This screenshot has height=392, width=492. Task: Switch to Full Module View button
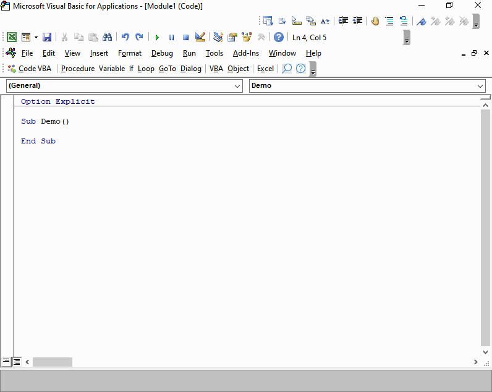17,362
